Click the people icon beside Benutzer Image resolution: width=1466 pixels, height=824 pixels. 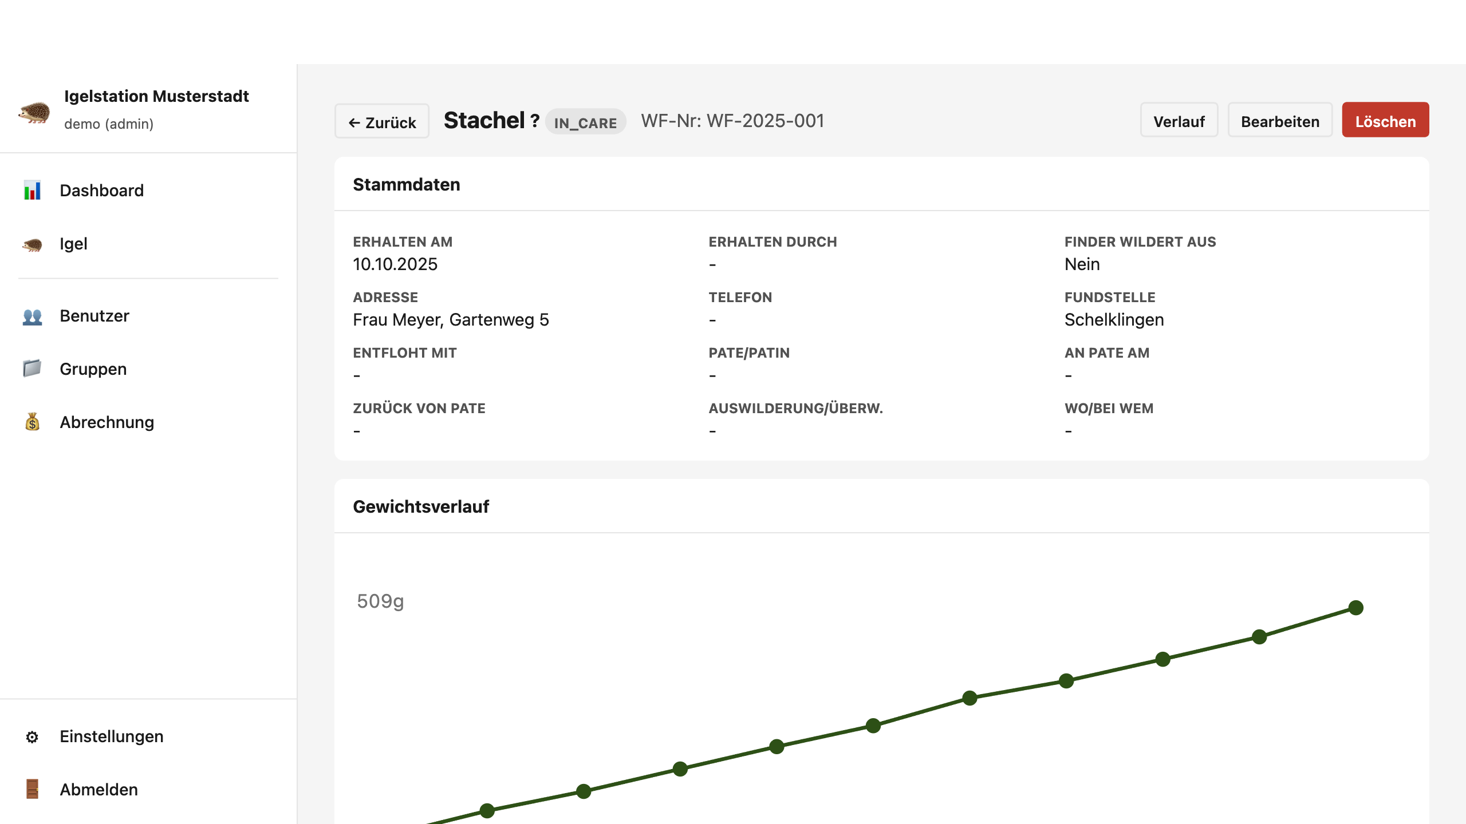click(x=32, y=316)
